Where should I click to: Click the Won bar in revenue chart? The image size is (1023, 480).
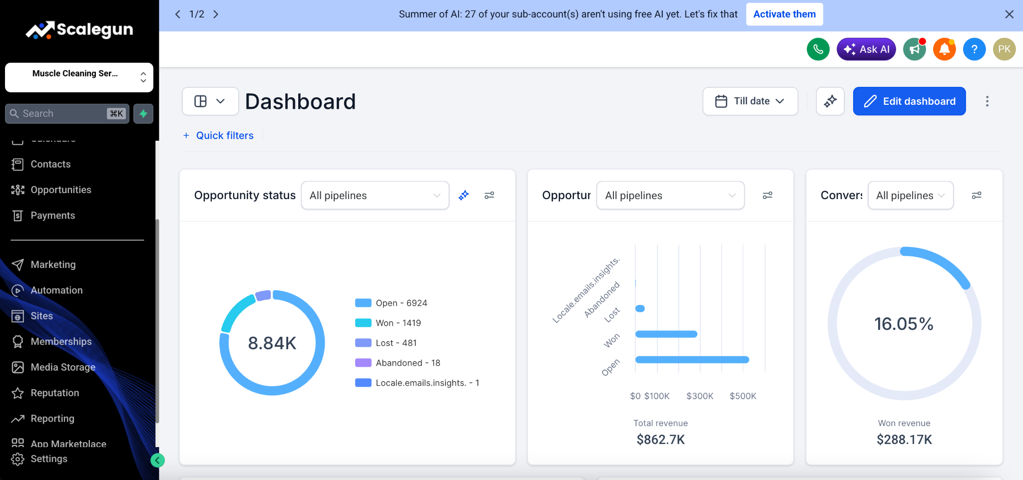click(666, 334)
